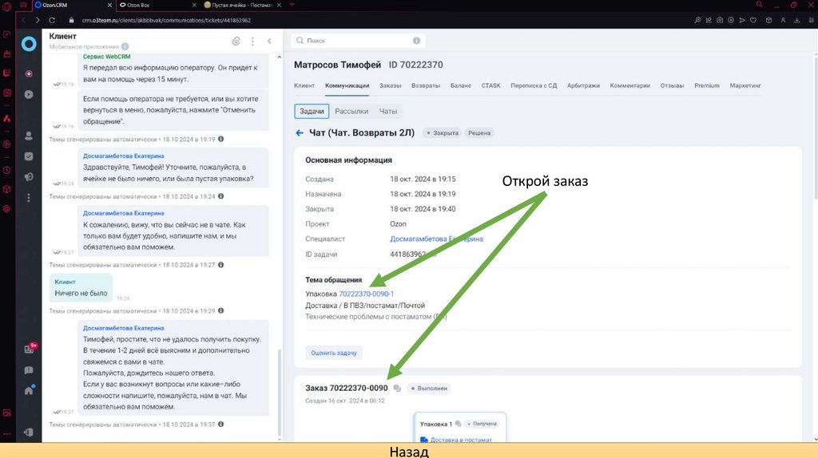
Task: Open the CTASK tab
Action: 491,85
